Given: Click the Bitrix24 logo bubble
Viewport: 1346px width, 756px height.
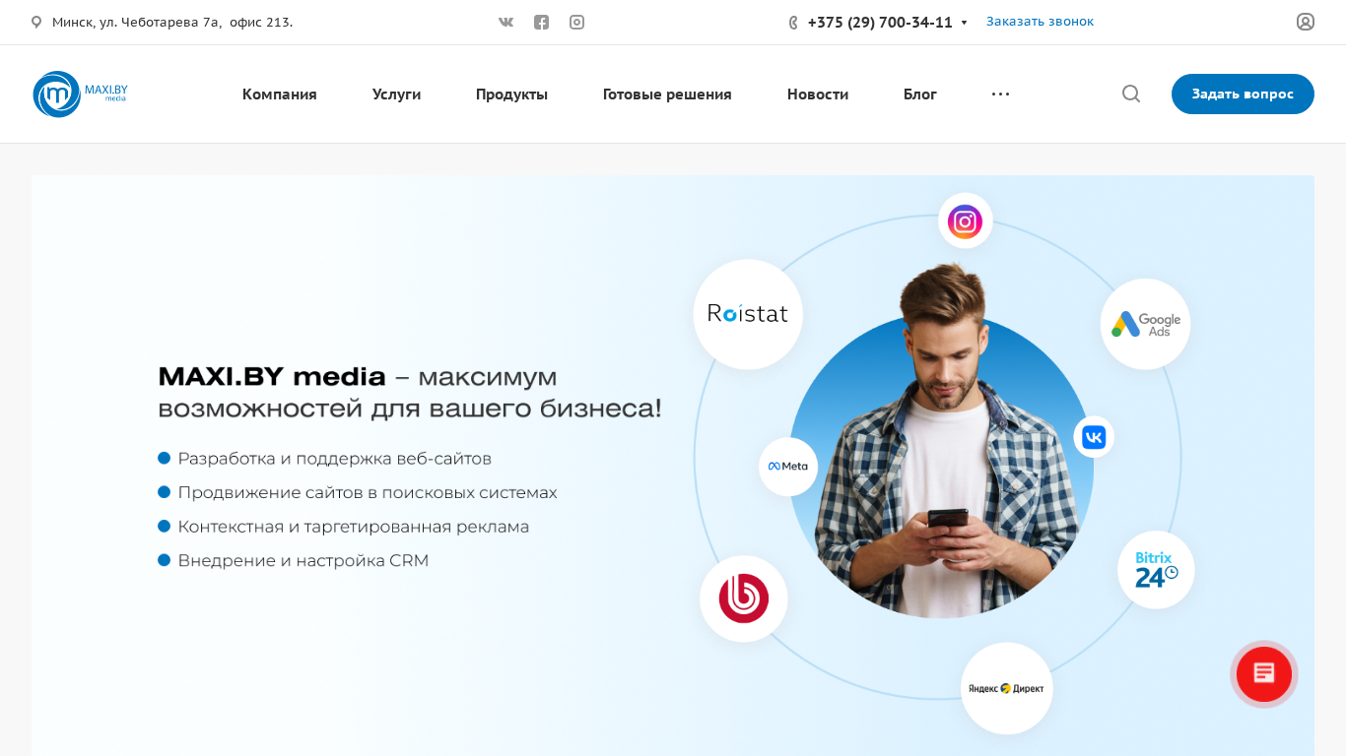Looking at the screenshot, I should click(x=1156, y=570).
